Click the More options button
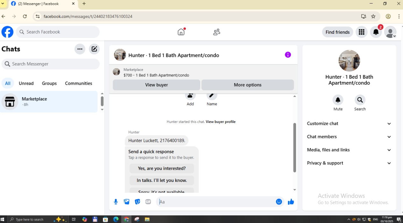 [248, 85]
